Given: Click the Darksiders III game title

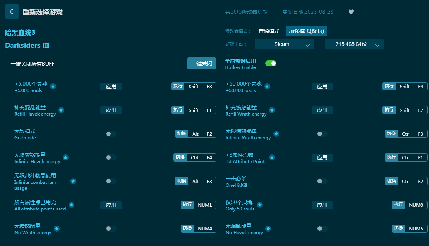Looking at the screenshot, I should (x=27, y=46).
